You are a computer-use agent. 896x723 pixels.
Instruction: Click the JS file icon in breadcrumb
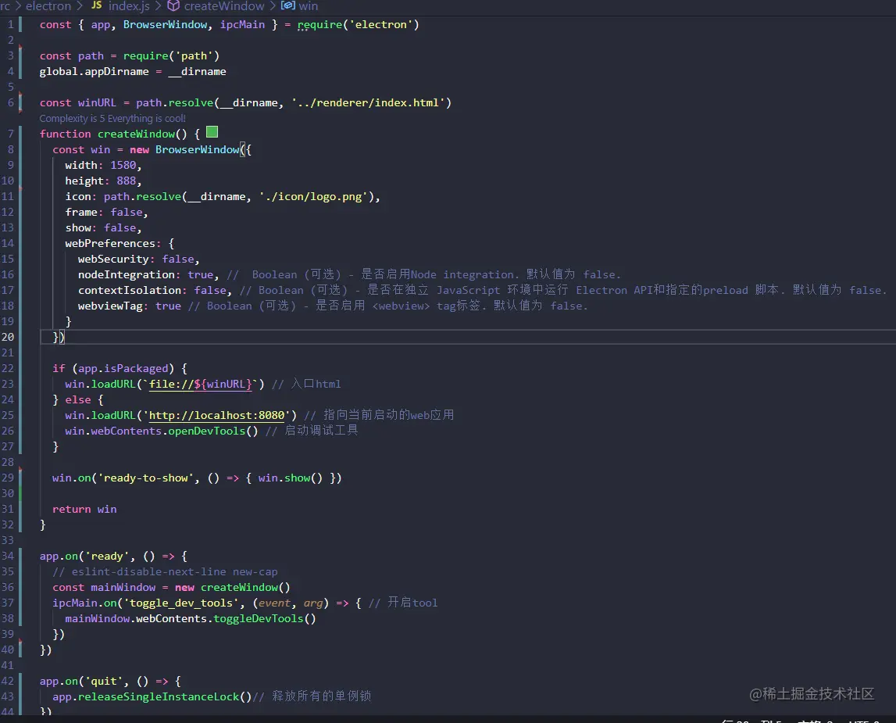(97, 5)
